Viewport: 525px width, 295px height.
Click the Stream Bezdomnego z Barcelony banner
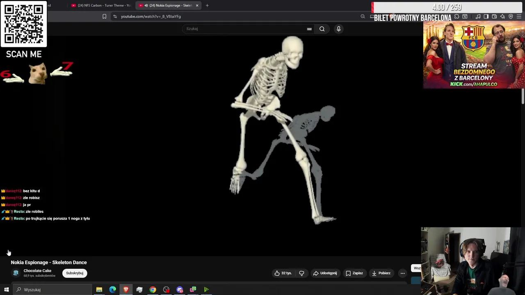(x=474, y=55)
